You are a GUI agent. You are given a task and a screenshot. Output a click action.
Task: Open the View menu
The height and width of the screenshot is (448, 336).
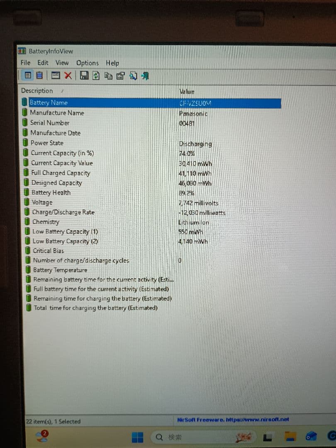[62, 63]
